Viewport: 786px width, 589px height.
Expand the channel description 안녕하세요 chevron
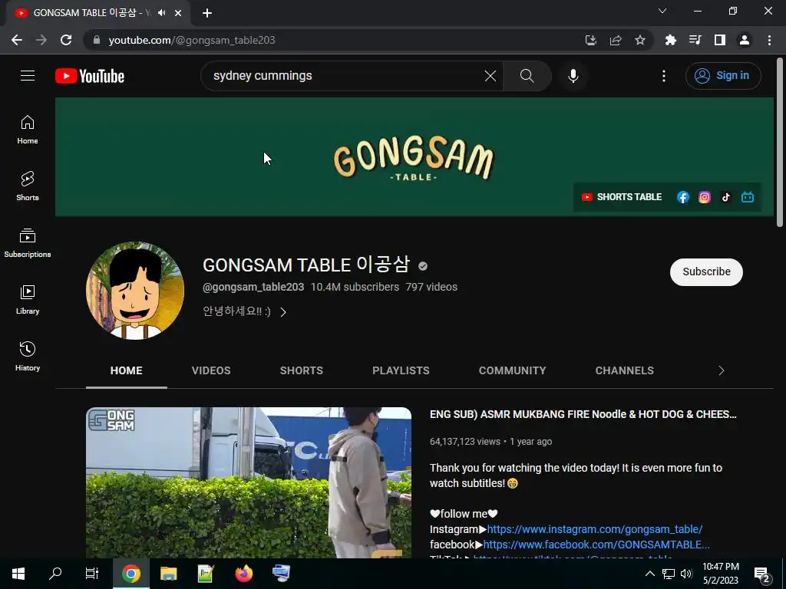pyautogui.click(x=283, y=312)
